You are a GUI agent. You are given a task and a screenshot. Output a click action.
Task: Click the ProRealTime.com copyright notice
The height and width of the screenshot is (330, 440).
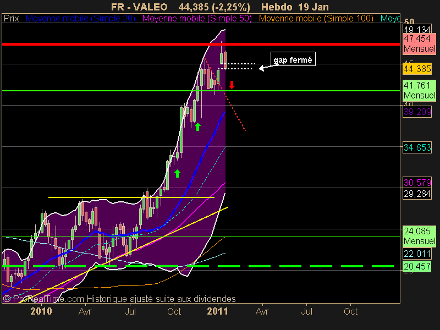click(x=119, y=299)
